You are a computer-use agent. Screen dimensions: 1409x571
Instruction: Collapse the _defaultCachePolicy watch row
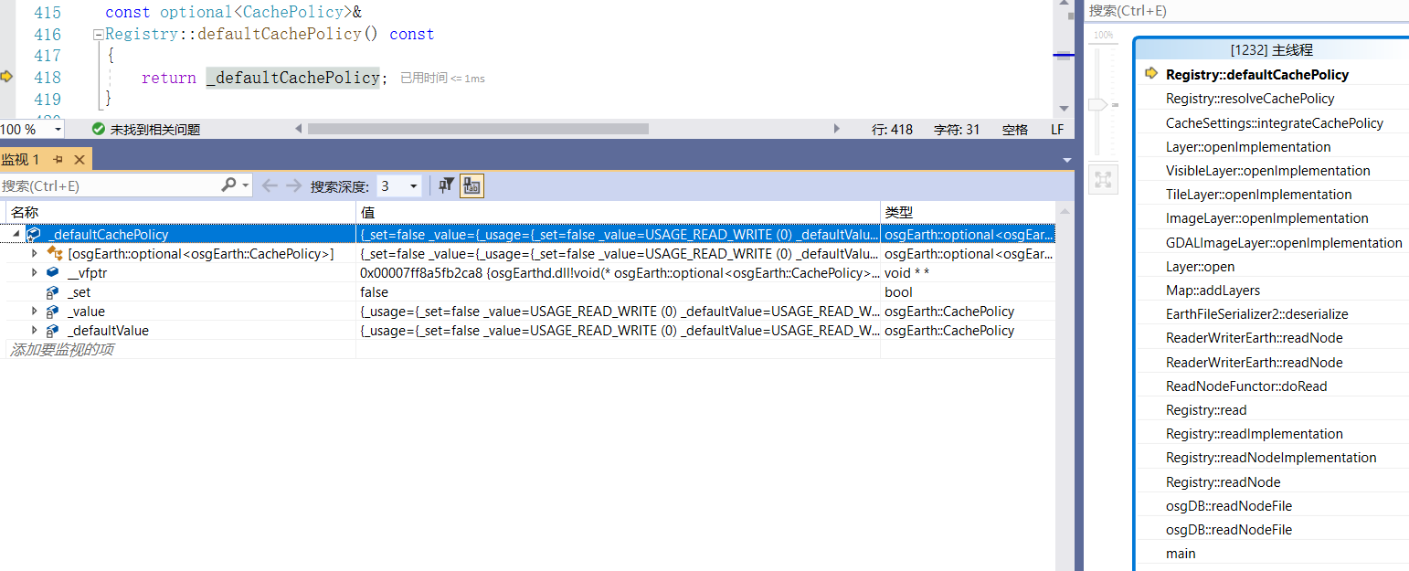point(16,235)
